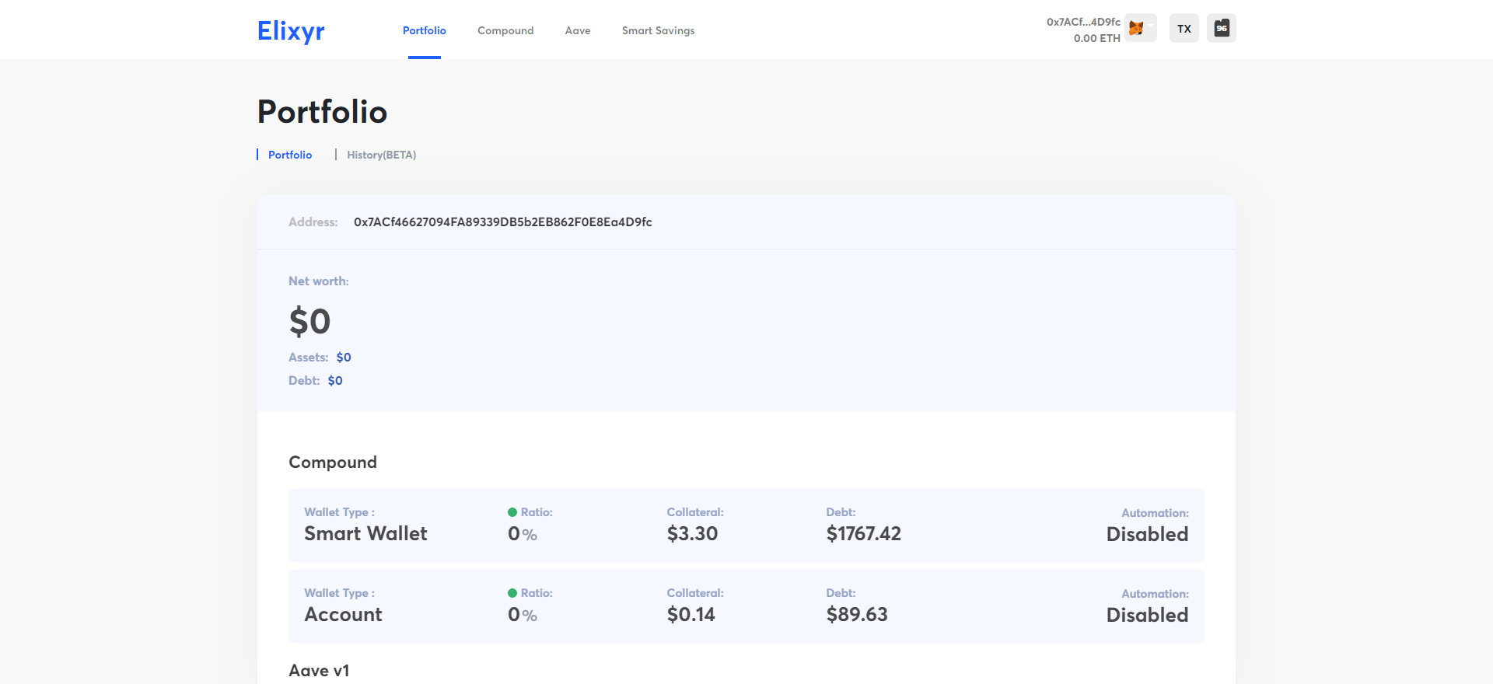Click Disabled automation status for Account row

(1147, 615)
